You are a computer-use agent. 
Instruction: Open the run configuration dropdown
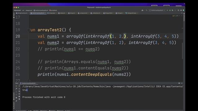pos(157,10)
